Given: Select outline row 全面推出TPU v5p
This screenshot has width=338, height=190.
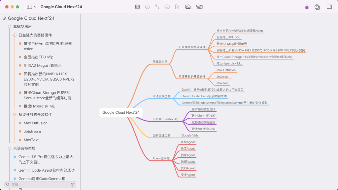Looking at the screenshot, I should (39, 57).
